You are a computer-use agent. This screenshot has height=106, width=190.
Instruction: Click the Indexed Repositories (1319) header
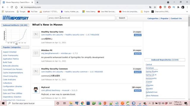(x=165, y=60)
